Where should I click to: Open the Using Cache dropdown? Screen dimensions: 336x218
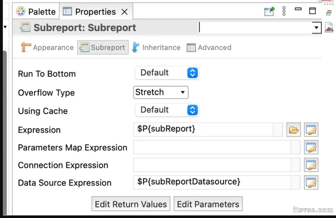coord(167,110)
